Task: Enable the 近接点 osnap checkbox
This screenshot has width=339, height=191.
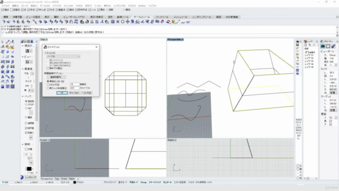Action: pyautogui.click(x=11, y=10)
